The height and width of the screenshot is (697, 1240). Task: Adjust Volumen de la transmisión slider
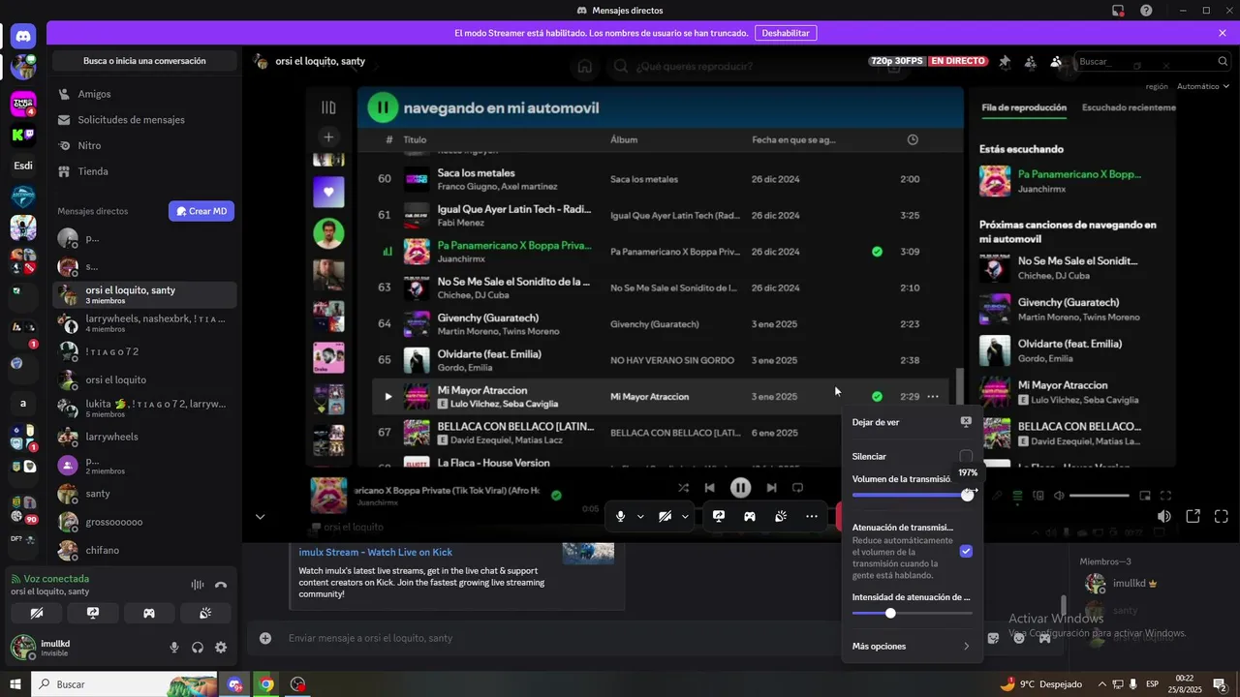[x=911, y=495]
